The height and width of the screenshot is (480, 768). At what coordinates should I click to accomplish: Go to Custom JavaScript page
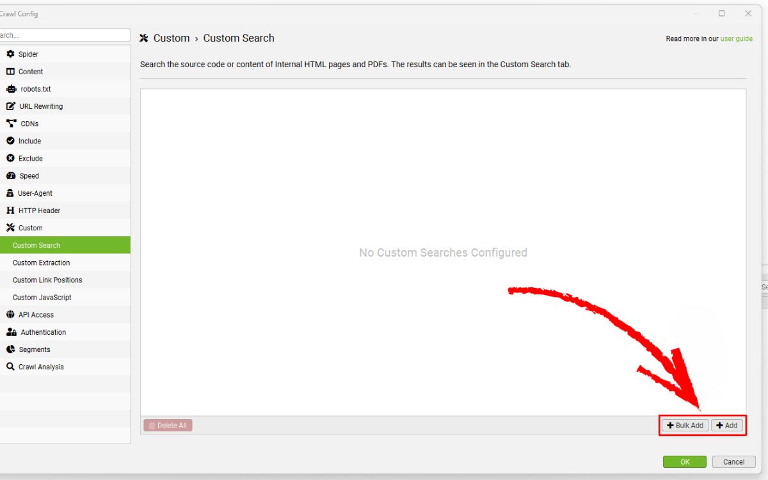click(x=42, y=298)
